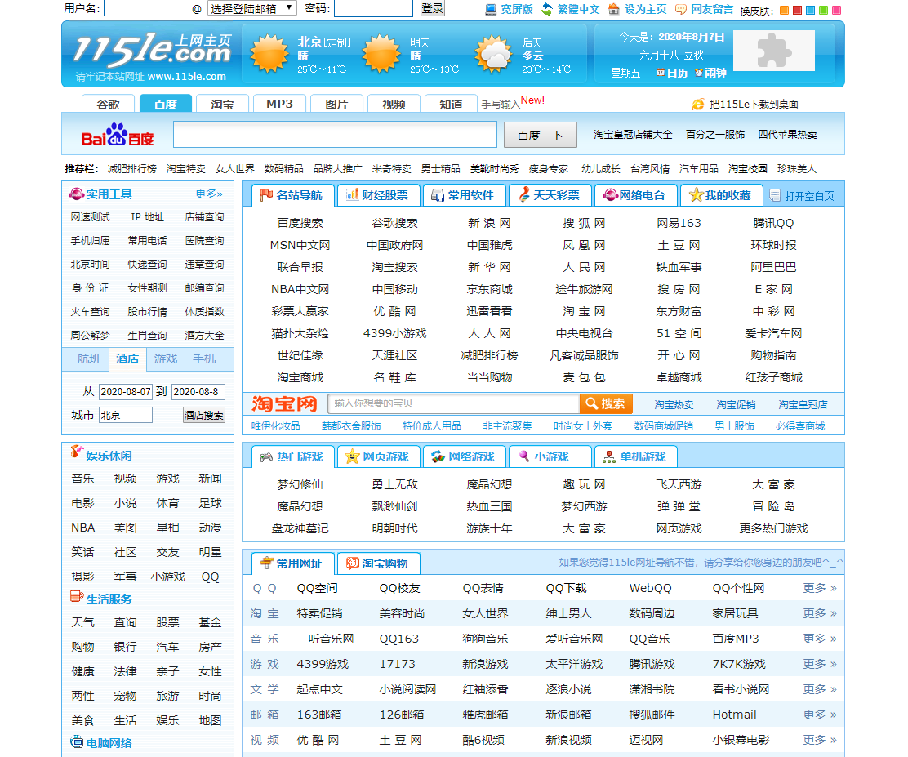This screenshot has height=757, width=908.
Task: Click the star icon on 我的收藏
Action: coord(696,195)
